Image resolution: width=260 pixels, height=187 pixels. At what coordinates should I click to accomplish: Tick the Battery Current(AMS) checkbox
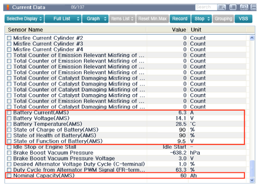9,113
